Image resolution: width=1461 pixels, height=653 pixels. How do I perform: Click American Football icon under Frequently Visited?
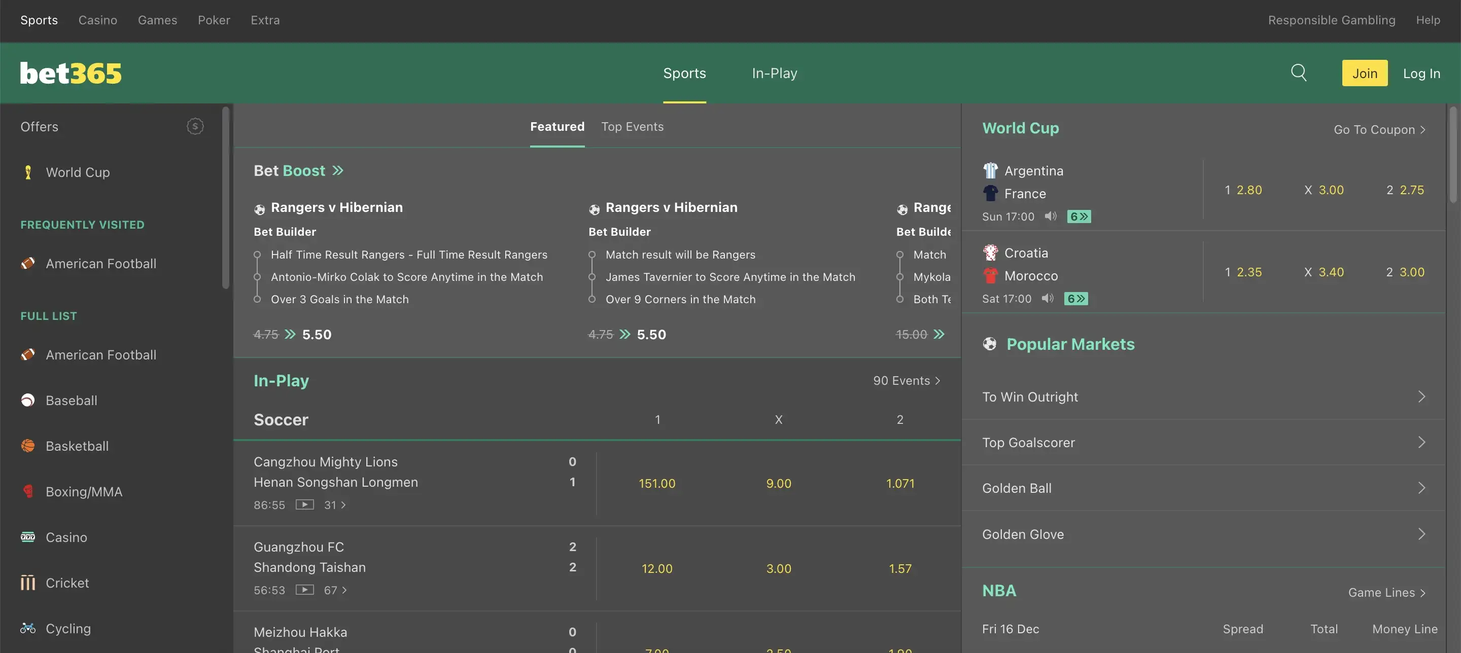click(28, 264)
